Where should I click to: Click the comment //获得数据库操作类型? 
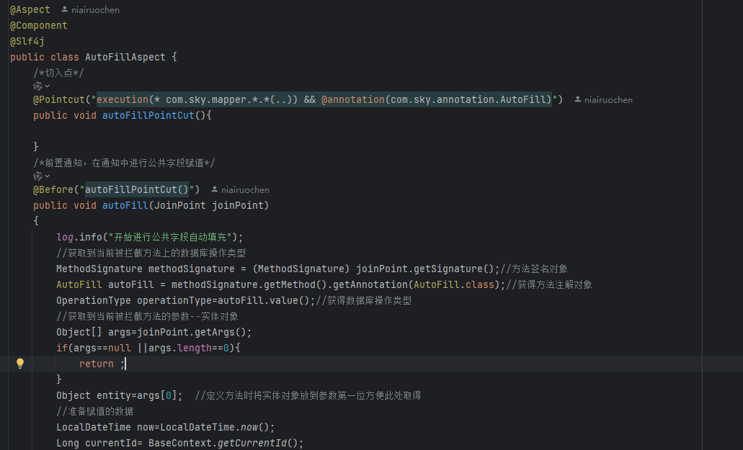363,300
